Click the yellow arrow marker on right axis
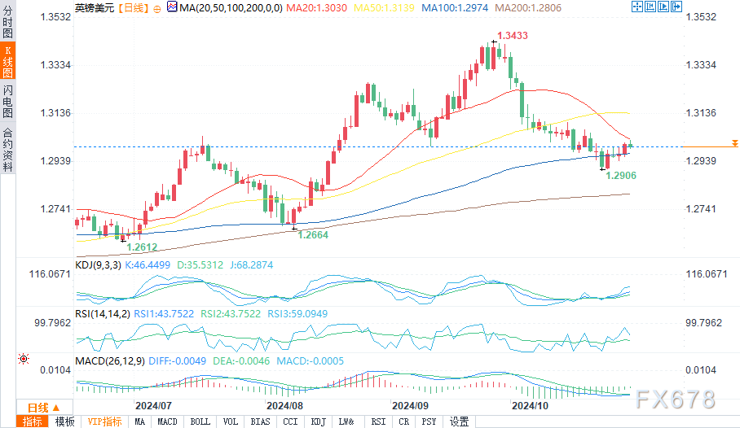This screenshot has height=428, width=740. coord(734,142)
